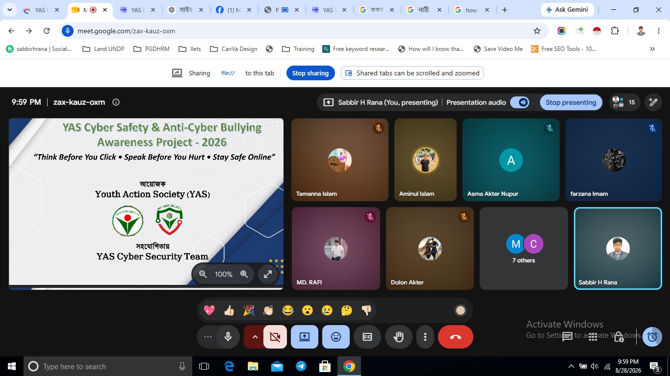Open a new browser tab
Screen dimensions: 670x376
(505, 10)
